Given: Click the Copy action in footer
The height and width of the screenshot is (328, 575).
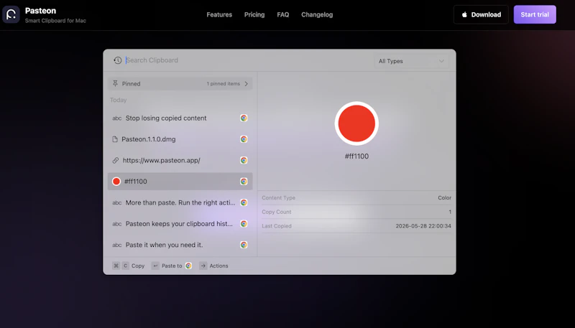Looking at the screenshot, I should (138, 266).
